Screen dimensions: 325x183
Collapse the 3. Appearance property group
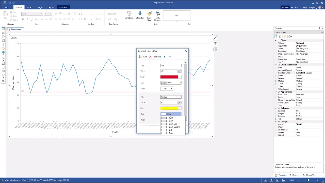(x=276, y=92)
